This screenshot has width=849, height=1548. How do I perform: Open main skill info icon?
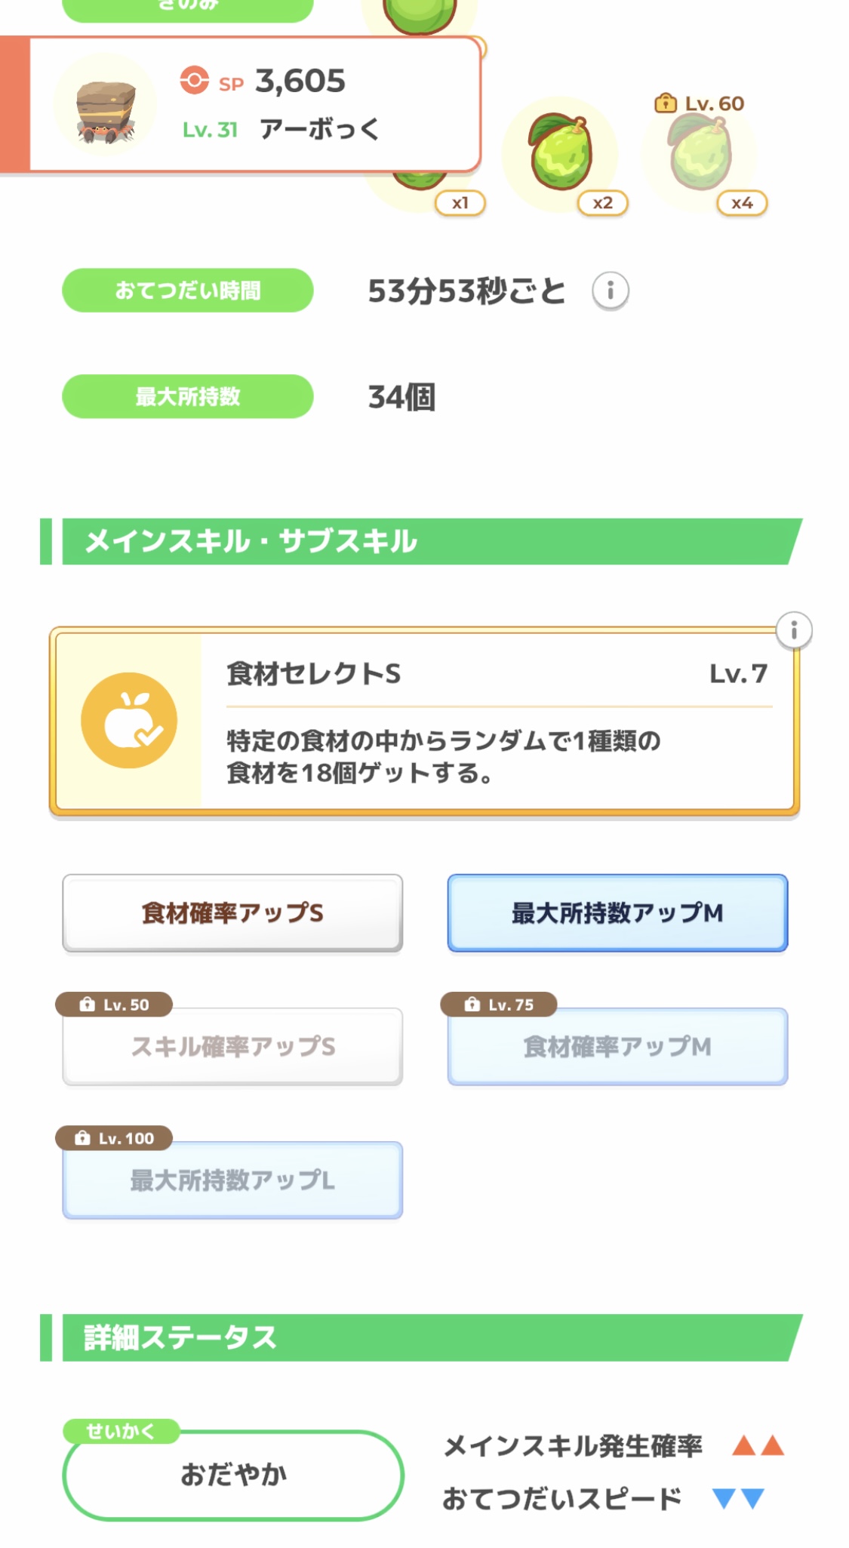pyautogui.click(x=793, y=630)
